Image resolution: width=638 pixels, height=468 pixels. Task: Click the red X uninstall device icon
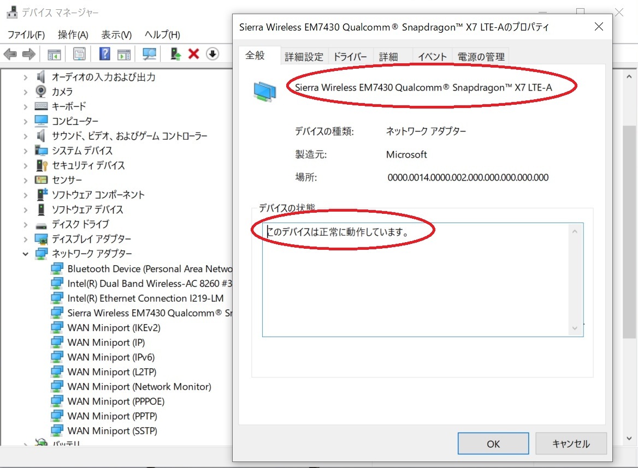pos(194,53)
